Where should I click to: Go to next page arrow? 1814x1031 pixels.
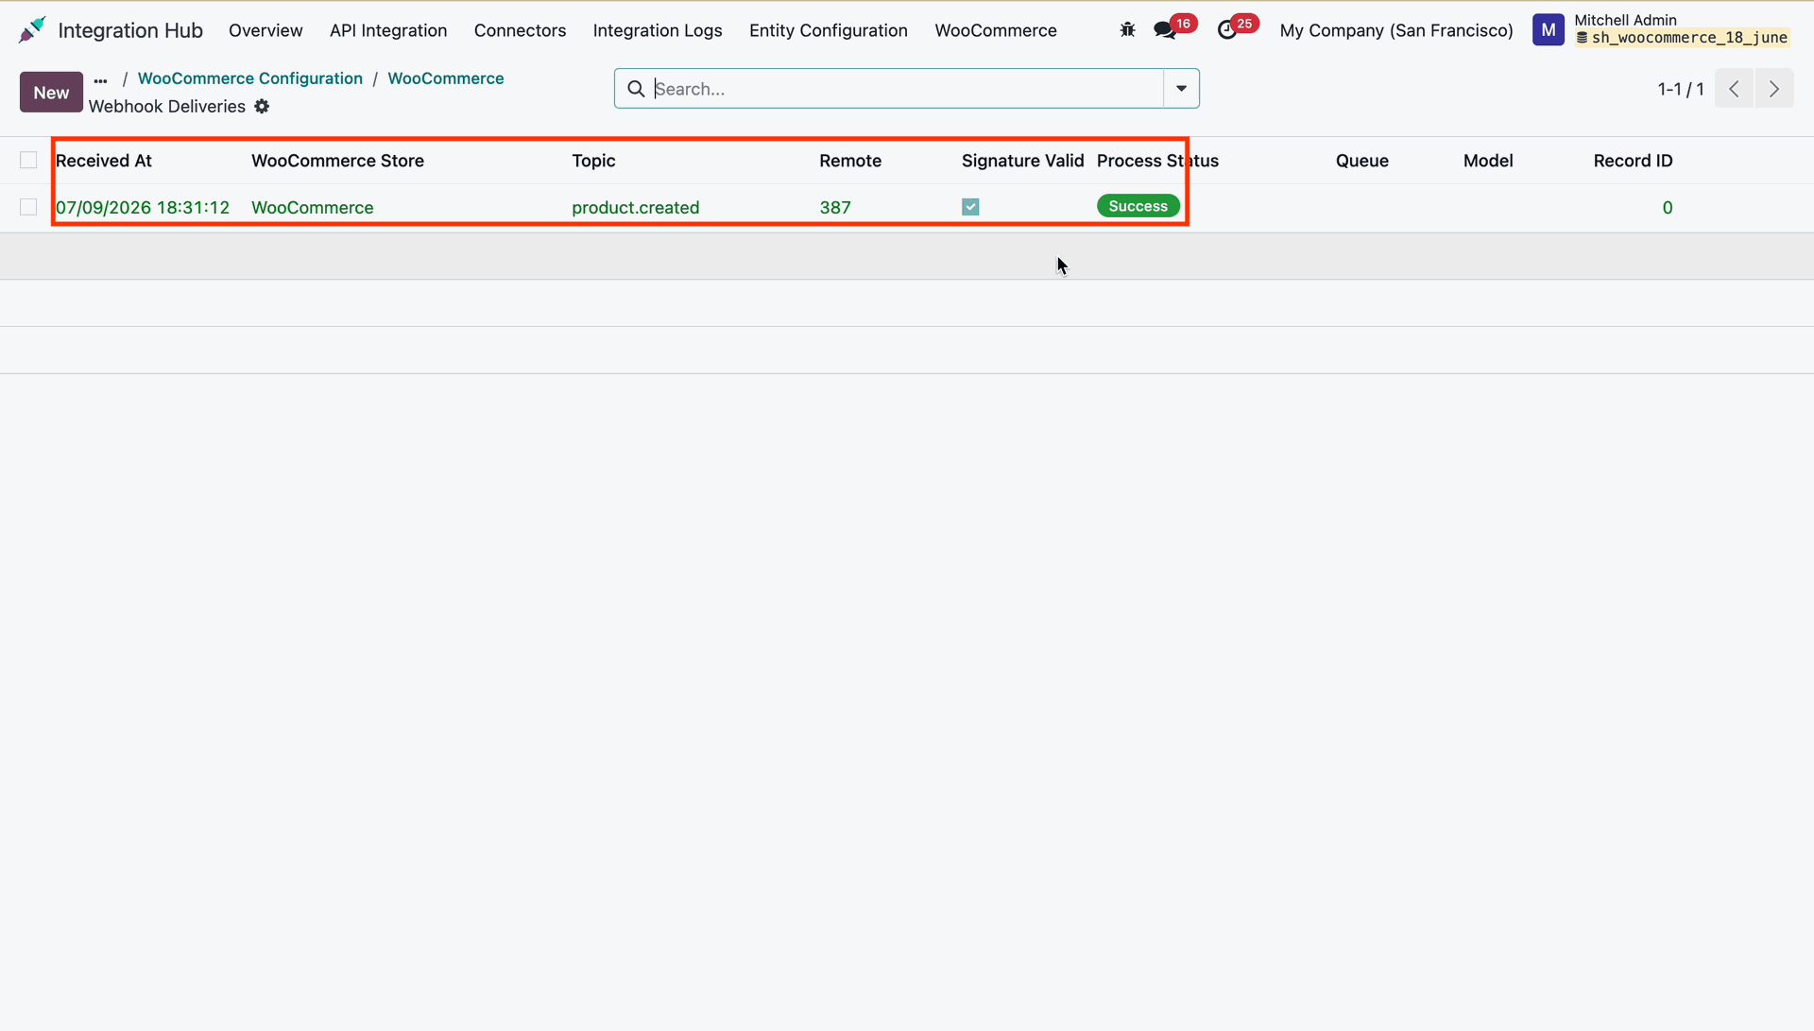pos(1774,89)
